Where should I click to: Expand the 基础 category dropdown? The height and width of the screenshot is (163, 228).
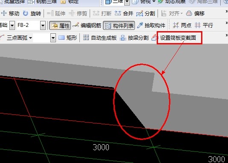tap(12, 26)
